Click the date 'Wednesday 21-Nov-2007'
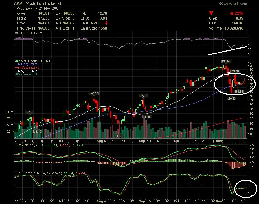The image size is (259, 204). pos(38,9)
